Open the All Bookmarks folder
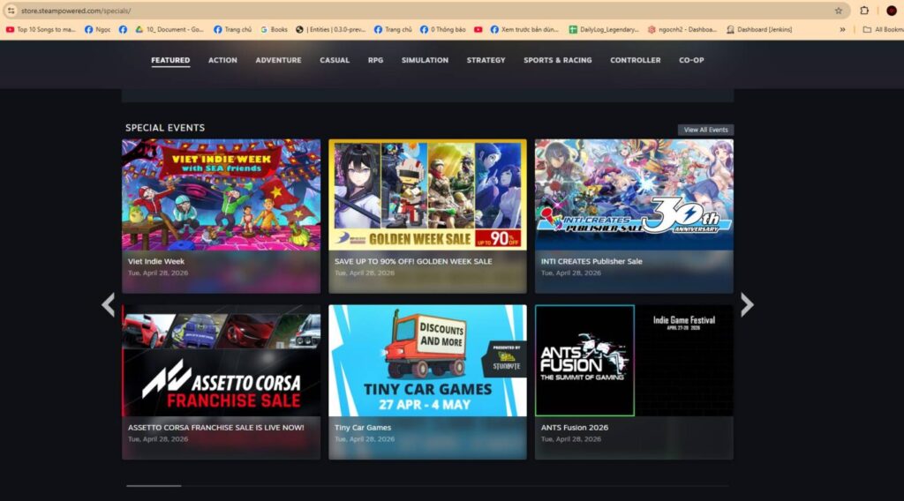The width and height of the screenshot is (904, 501). tap(883, 29)
